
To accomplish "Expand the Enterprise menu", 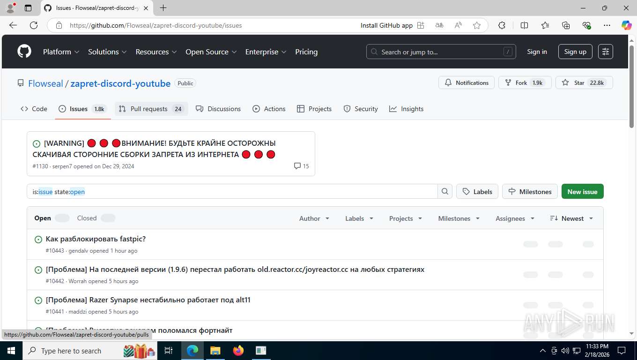I will (266, 52).
